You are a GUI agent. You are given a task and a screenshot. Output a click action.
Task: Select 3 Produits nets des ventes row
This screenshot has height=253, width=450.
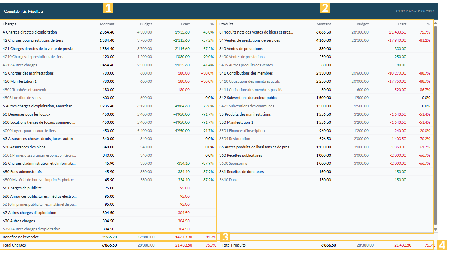pyautogui.click(x=325, y=32)
